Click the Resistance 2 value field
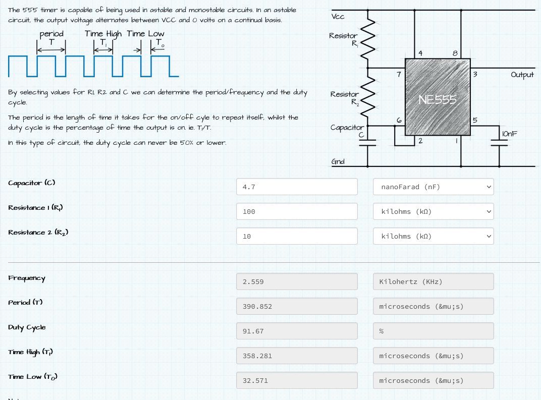 click(297, 236)
